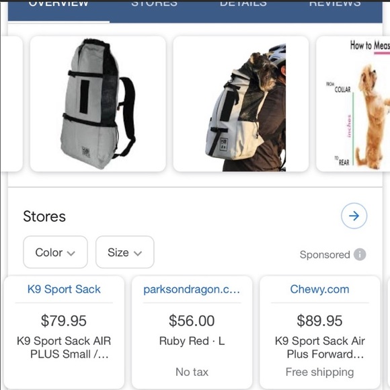Expand the Size dropdown
The width and height of the screenshot is (390, 390).
(x=124, y=252)
